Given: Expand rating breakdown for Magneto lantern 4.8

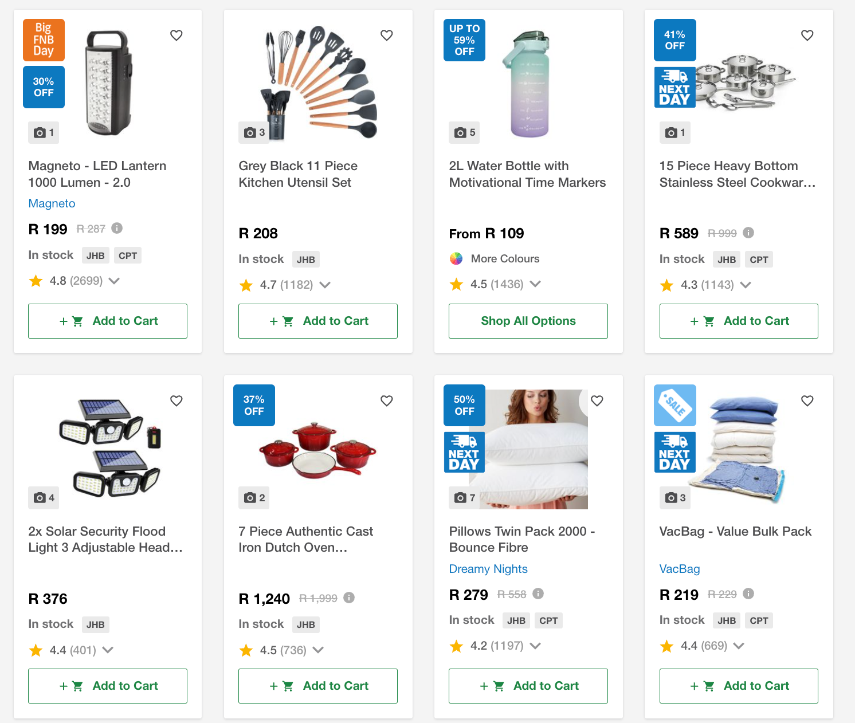Looking at the screenshot, I should coord(114,281).
